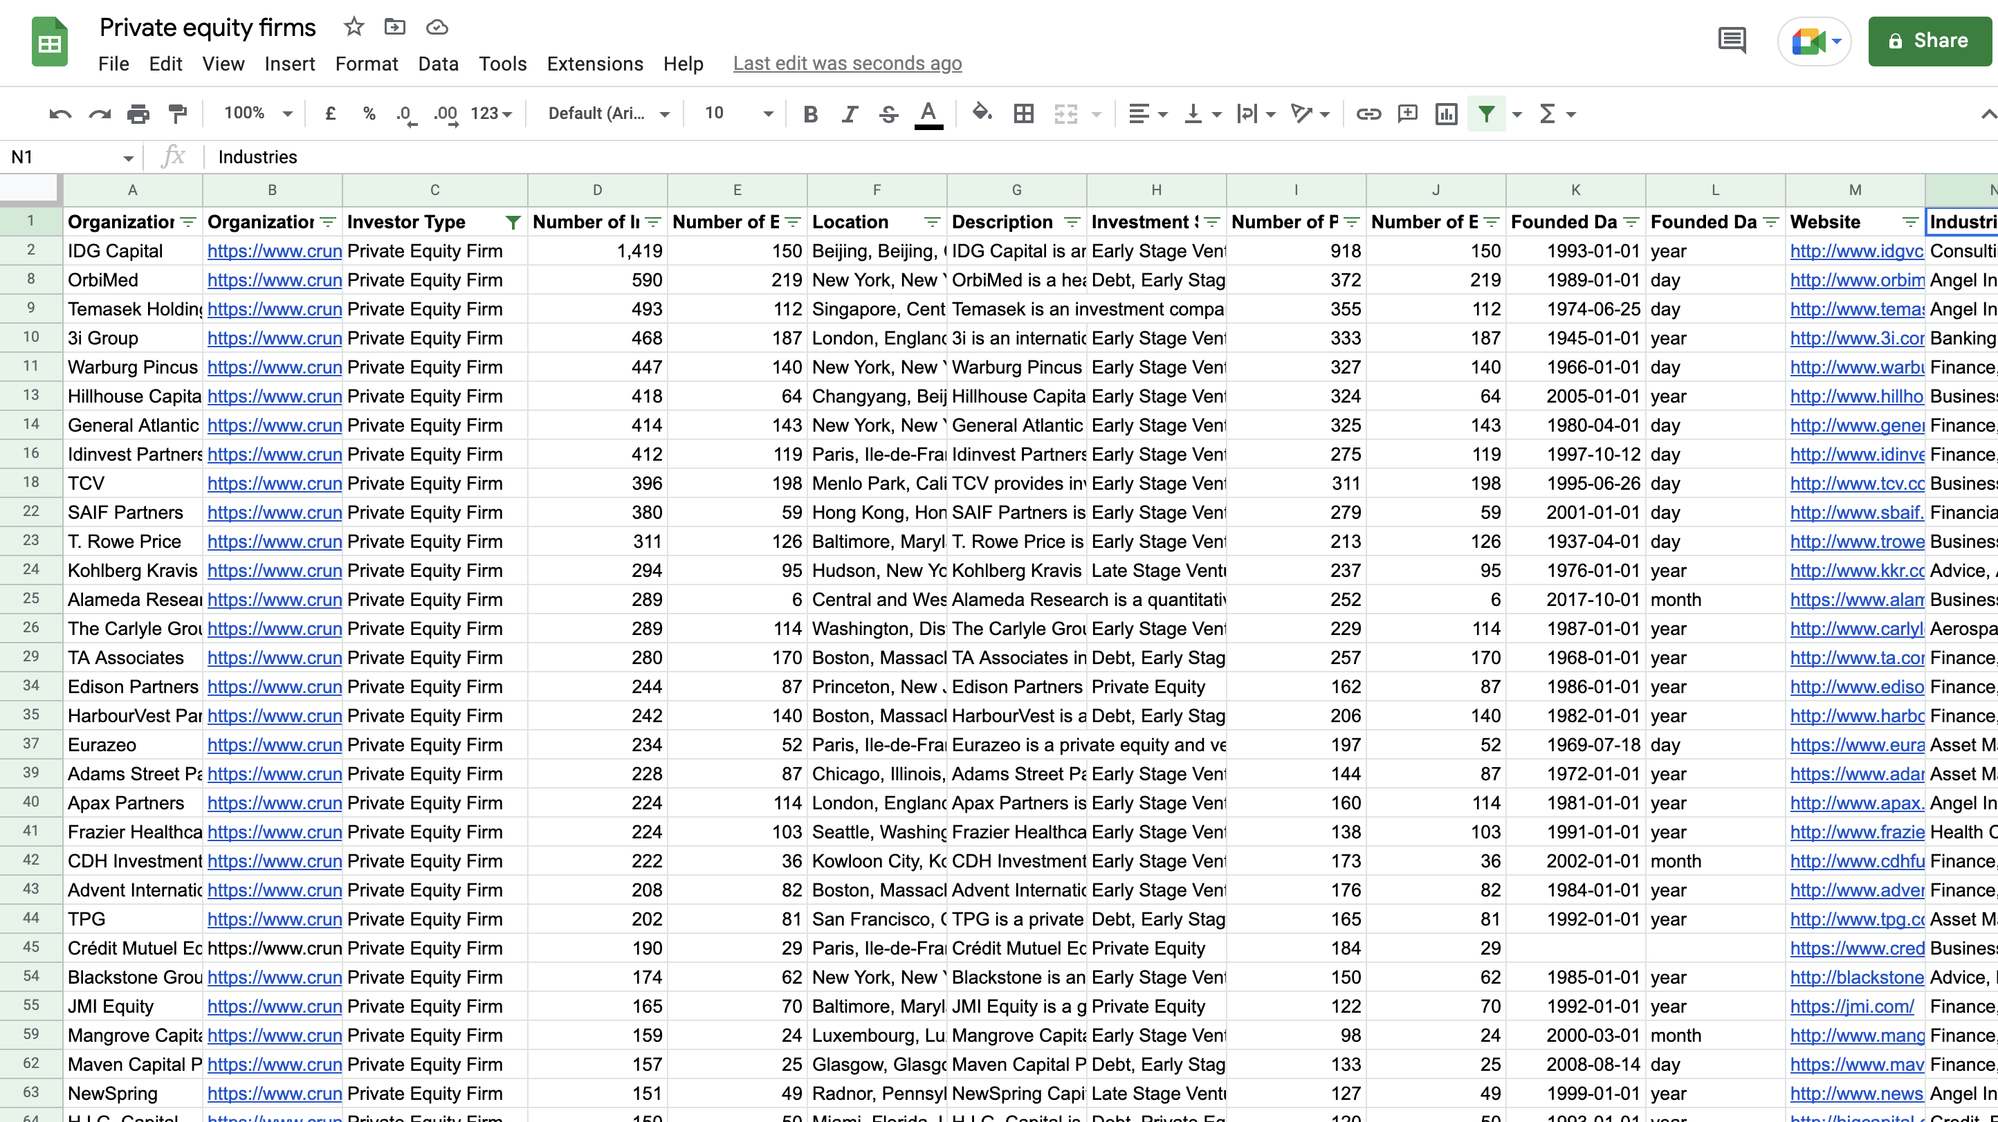Screen dimensions: 1998x1122
Task: Click the green Share button
Action: (x=1928, y=41)
